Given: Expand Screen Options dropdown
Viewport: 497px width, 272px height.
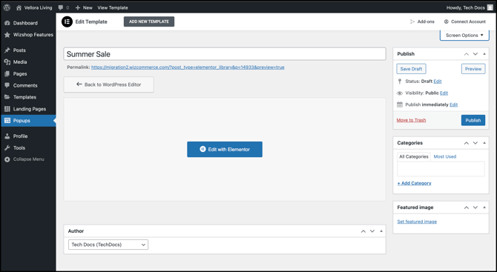Looking at the screenshot, I should tap(464, 35).
